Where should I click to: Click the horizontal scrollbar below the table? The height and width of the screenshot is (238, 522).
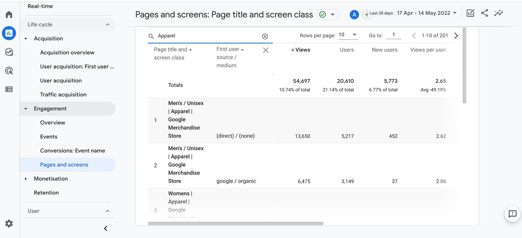tap(235, 223)
